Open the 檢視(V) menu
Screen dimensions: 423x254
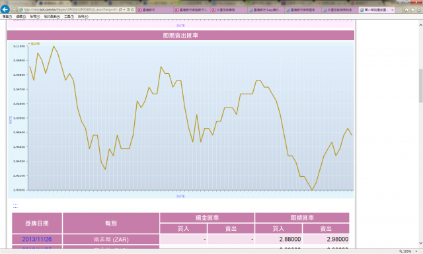pos(35,16)
